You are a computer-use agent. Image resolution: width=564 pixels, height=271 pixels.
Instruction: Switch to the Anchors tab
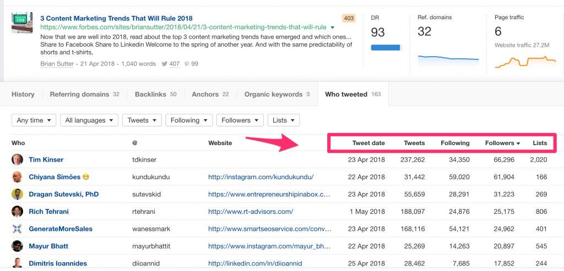210,95
